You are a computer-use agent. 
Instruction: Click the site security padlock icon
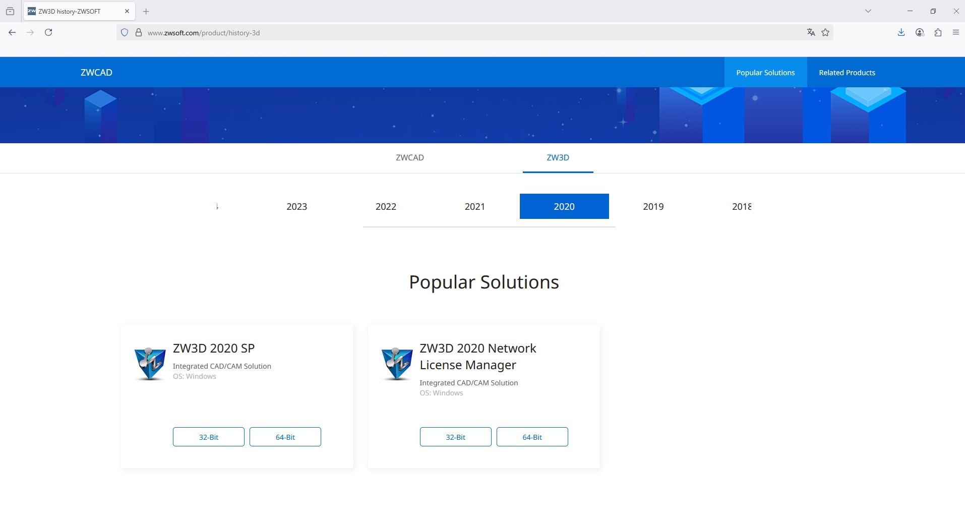pyautogui.click(x=139, y=33)
